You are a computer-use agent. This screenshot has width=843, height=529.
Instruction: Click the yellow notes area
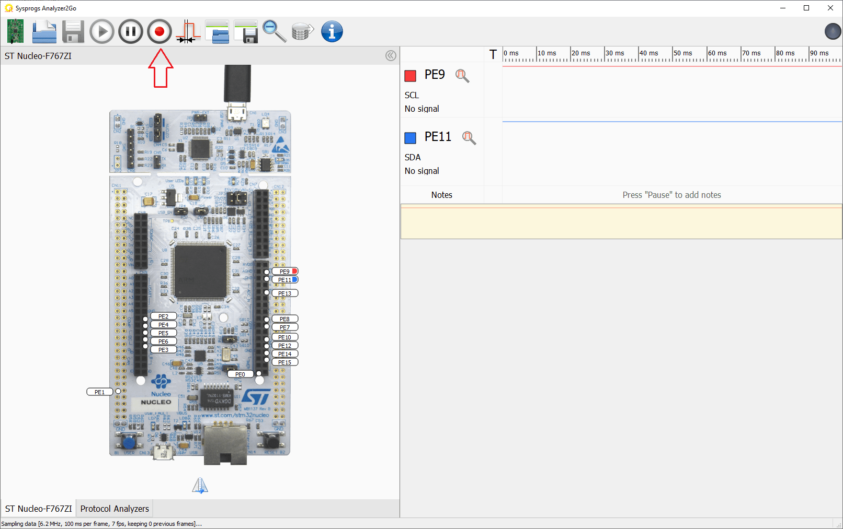click(x=621, y=221)
